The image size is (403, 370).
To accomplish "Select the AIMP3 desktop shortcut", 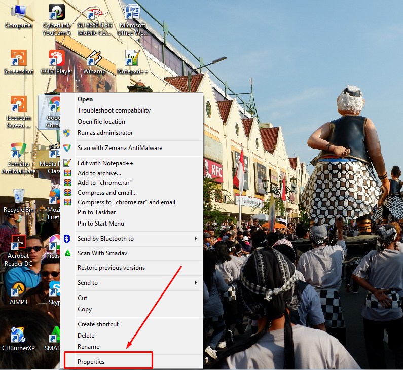I will coord(18,293).
